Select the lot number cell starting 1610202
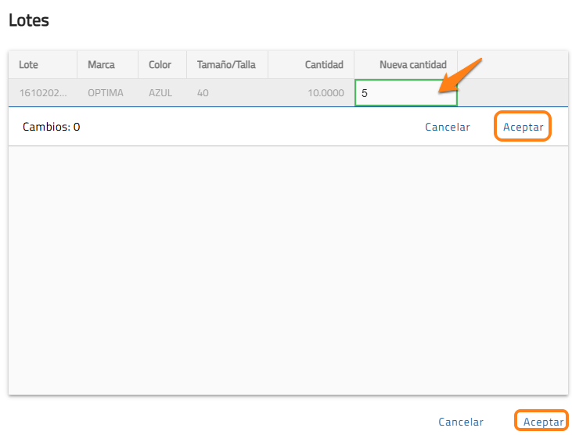The image size is (572, 435). (x=43, y=93)
